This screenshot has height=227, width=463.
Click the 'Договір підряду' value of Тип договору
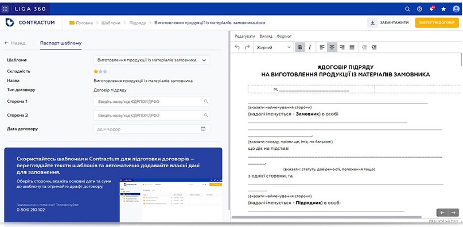tap(110, 90)
